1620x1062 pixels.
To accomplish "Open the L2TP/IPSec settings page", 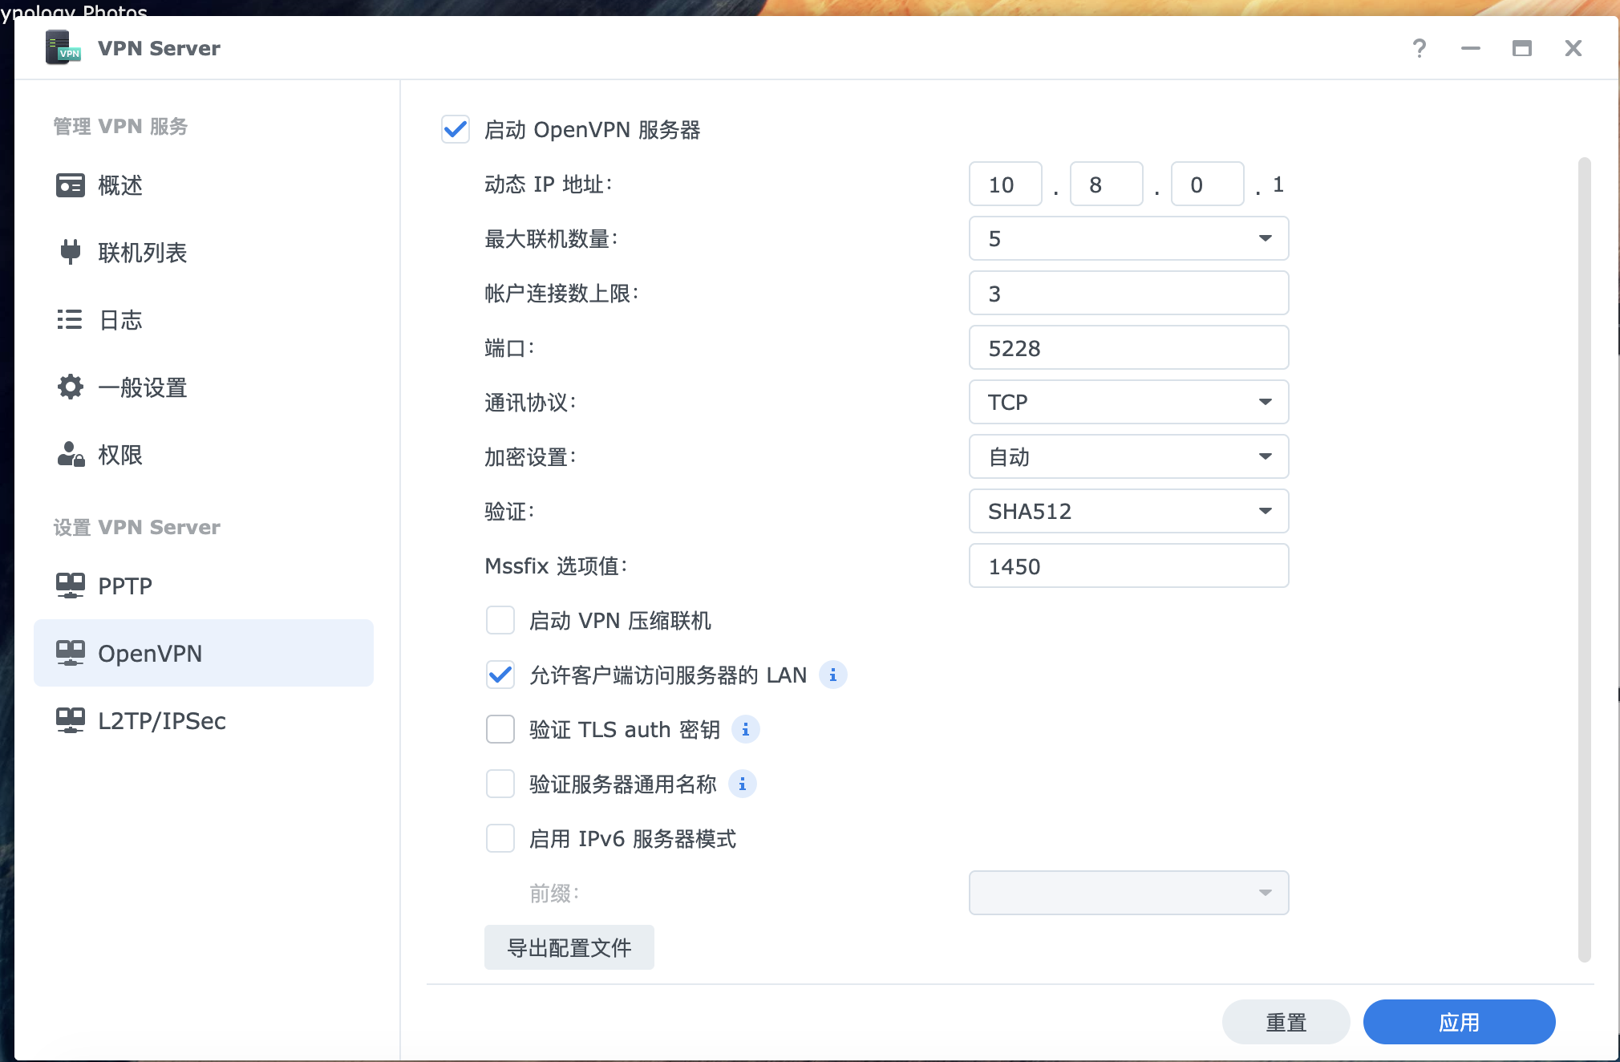I will 161,720.
